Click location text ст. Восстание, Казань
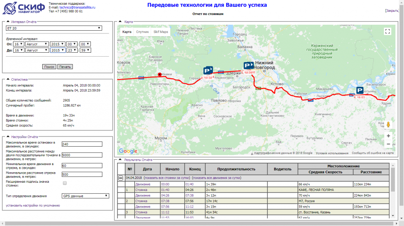Screen dimensions: 404x226 pyautogui.click(x=314, y=212)
